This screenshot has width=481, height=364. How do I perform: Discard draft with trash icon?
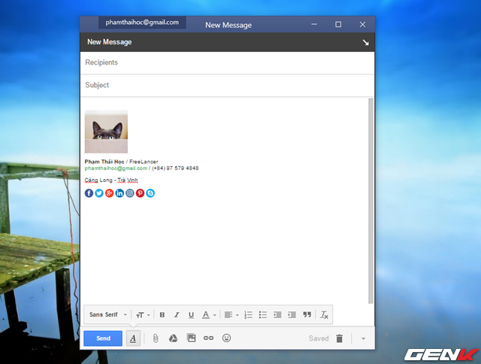(339, 338)
